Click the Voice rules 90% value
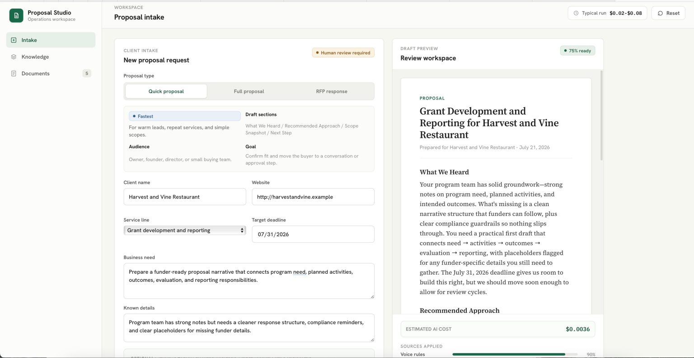Image resolution: width=694 pixels, height=358 pixels. click(x=591, y=354)
